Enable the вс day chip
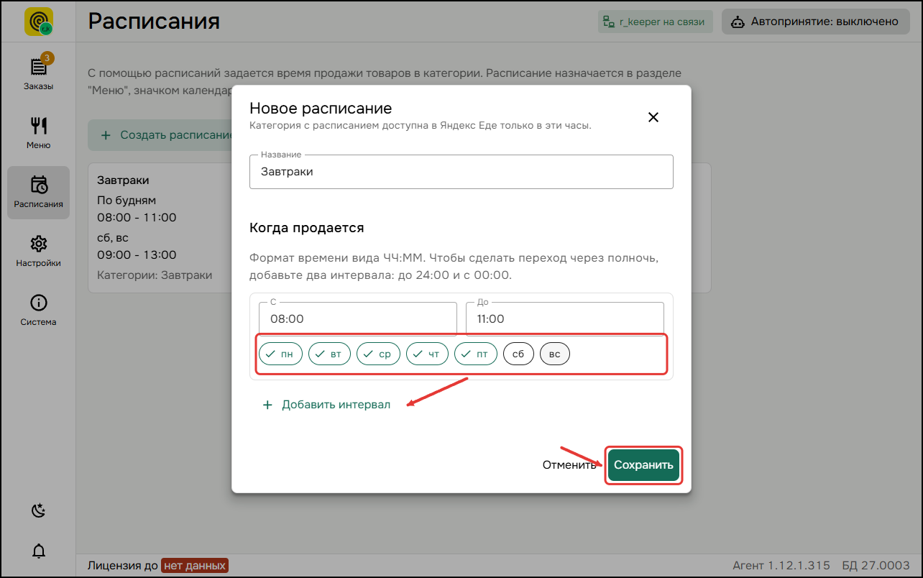Viewport: 923px width, 578px height. (x=555, y=354)
